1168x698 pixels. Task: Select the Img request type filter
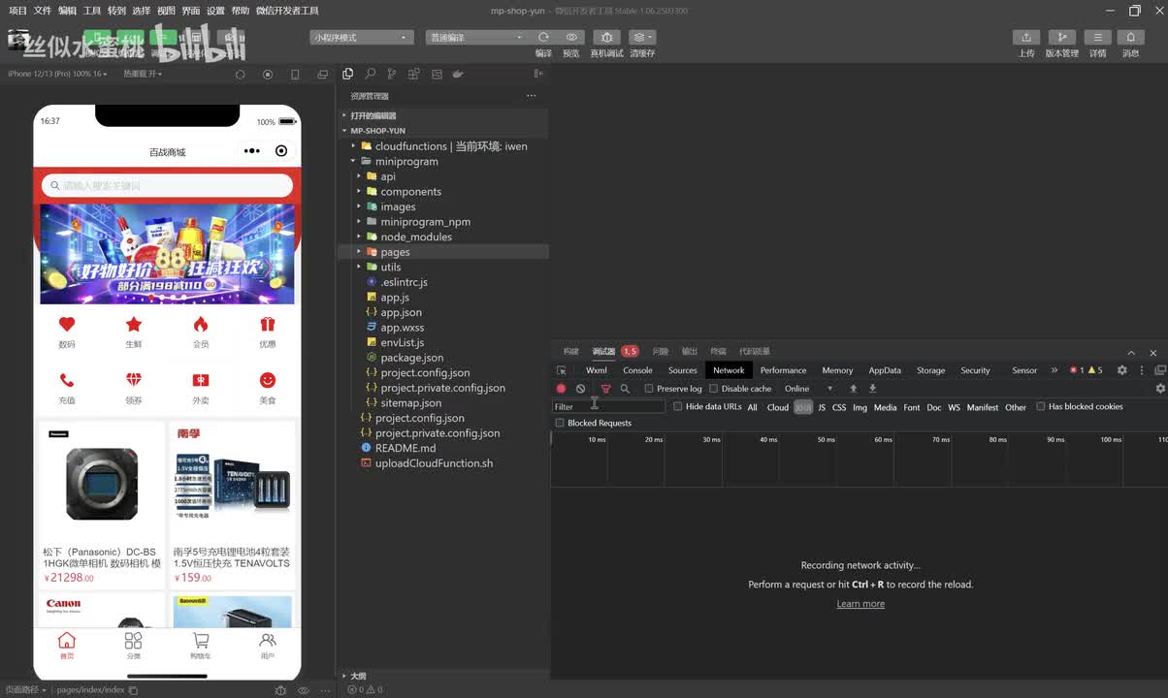[860, 407]
